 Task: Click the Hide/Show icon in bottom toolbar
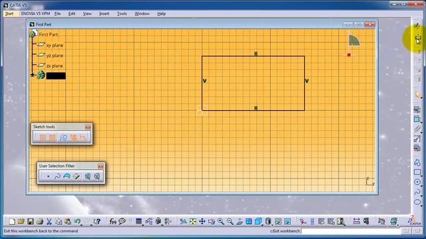tap(278, 222)
